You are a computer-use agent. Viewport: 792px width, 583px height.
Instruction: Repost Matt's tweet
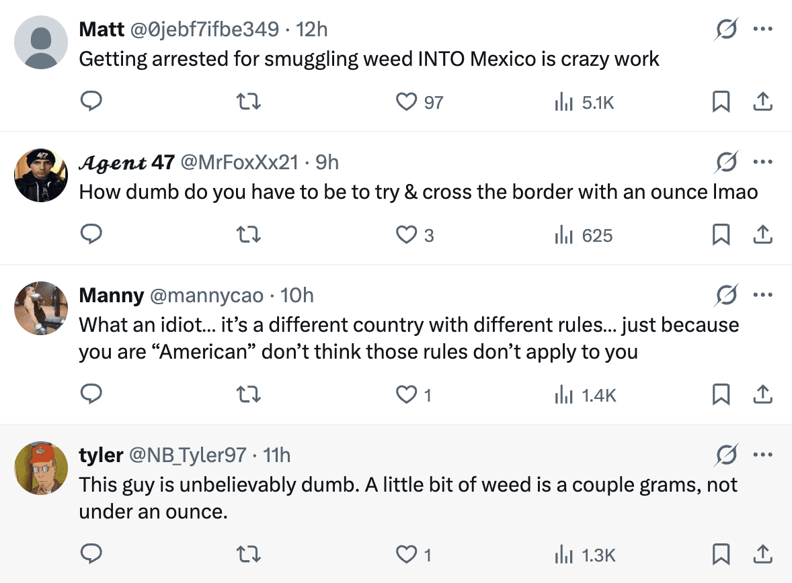[x=250, y=101]
